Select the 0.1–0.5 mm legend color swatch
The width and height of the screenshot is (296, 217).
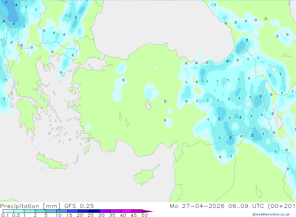pos(8,211)
